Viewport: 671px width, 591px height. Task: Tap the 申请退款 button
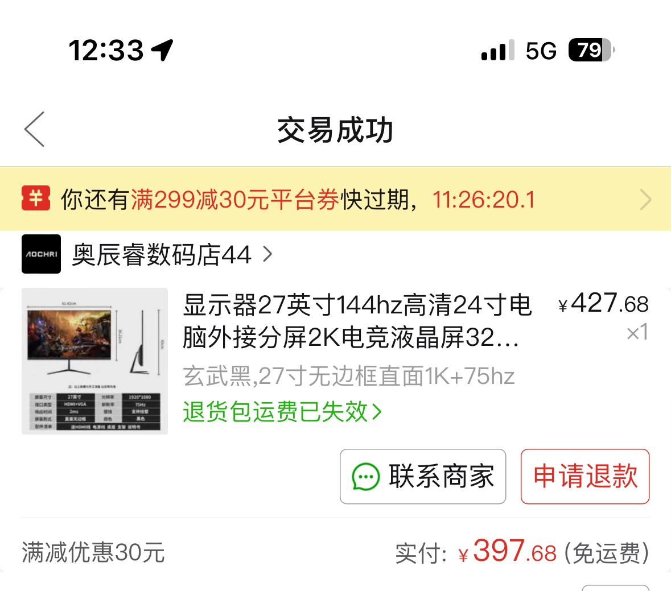click(x=585, y=477)
